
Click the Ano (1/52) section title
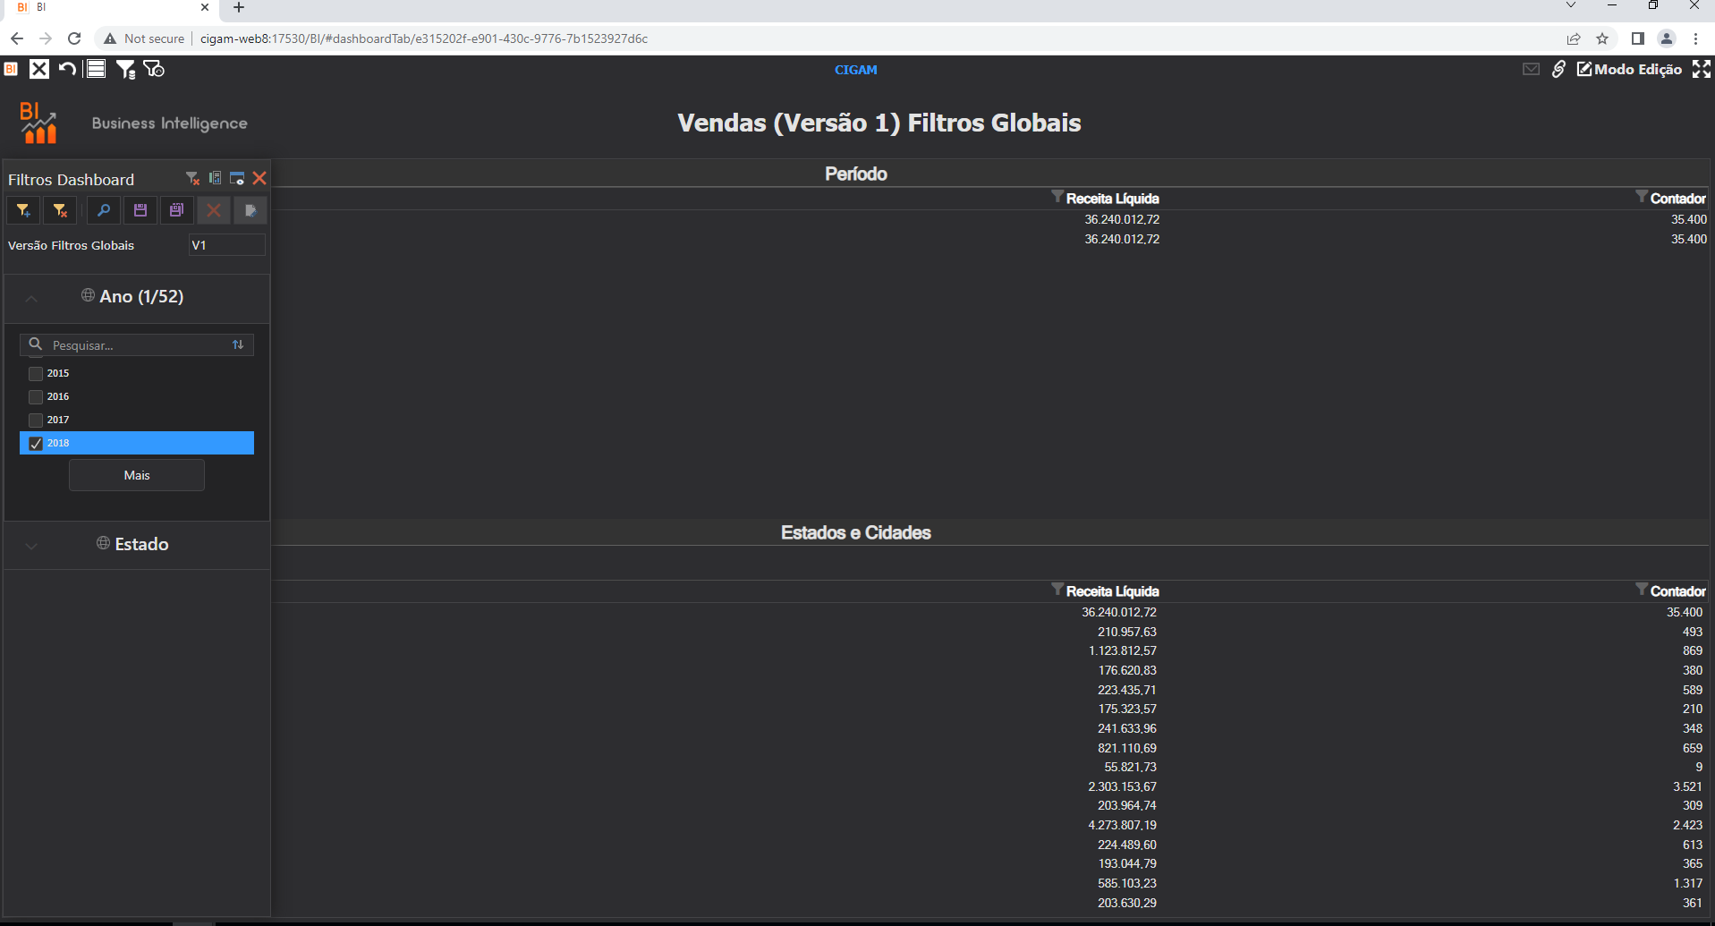point(141,296)
